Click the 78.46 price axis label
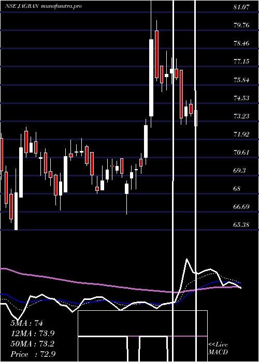Screen dimensions: 259x362 [241, 43]
